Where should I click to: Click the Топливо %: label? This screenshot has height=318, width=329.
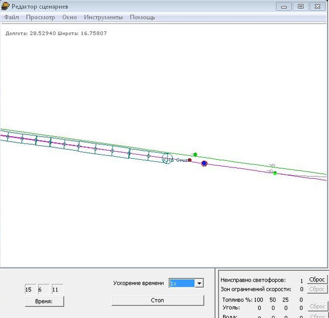coord(237,300)
